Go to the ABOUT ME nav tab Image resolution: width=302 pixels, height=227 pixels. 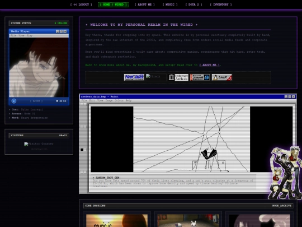(x=144, y=4)
